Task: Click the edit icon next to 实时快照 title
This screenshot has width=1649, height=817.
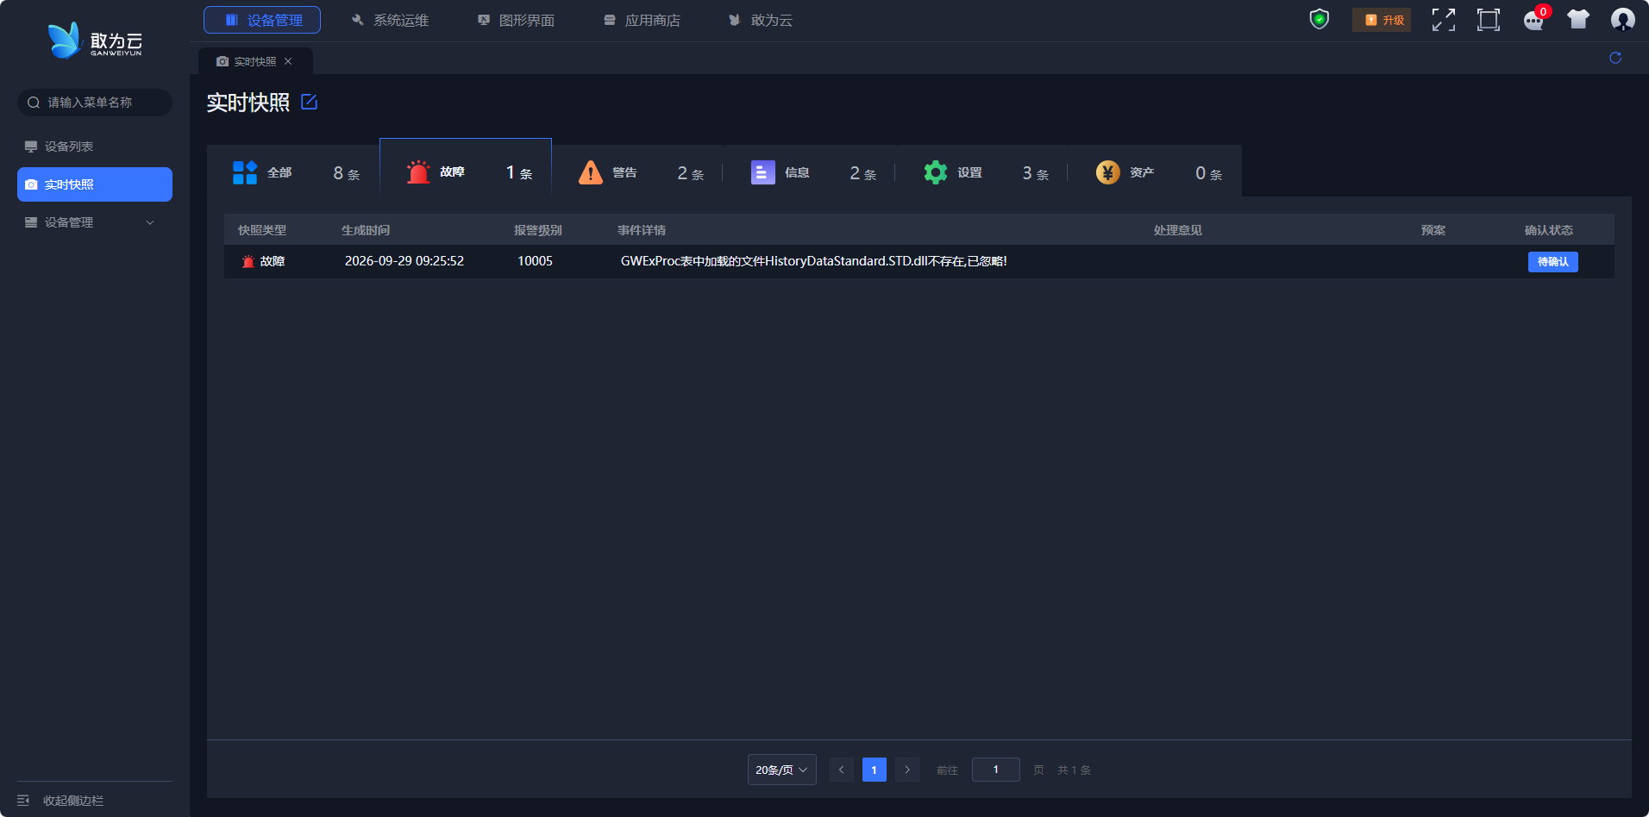Action: point(310,102)
